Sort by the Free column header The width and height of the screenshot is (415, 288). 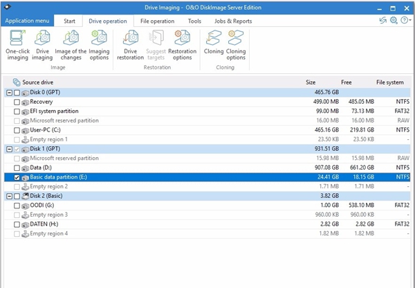click(347, 82)
